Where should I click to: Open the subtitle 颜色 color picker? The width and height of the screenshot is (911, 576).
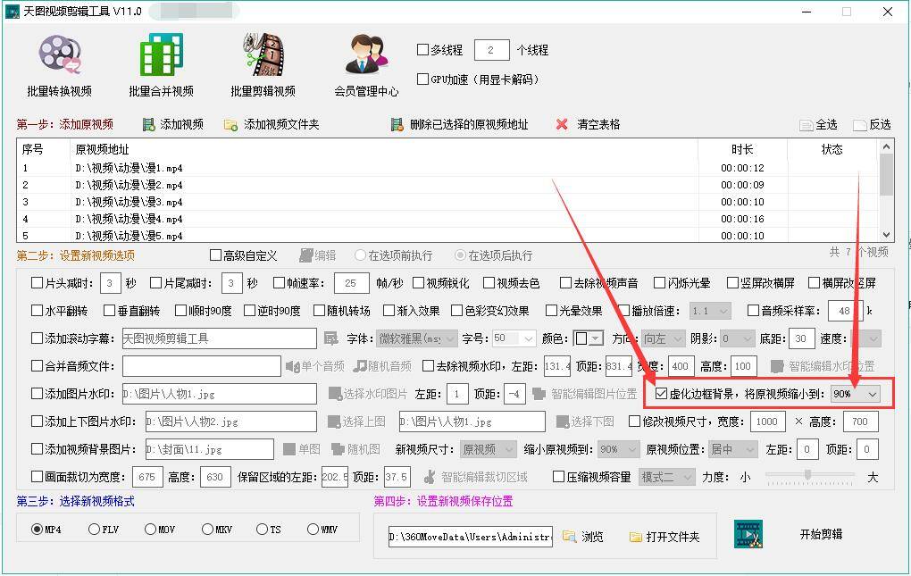click(589, 338)
